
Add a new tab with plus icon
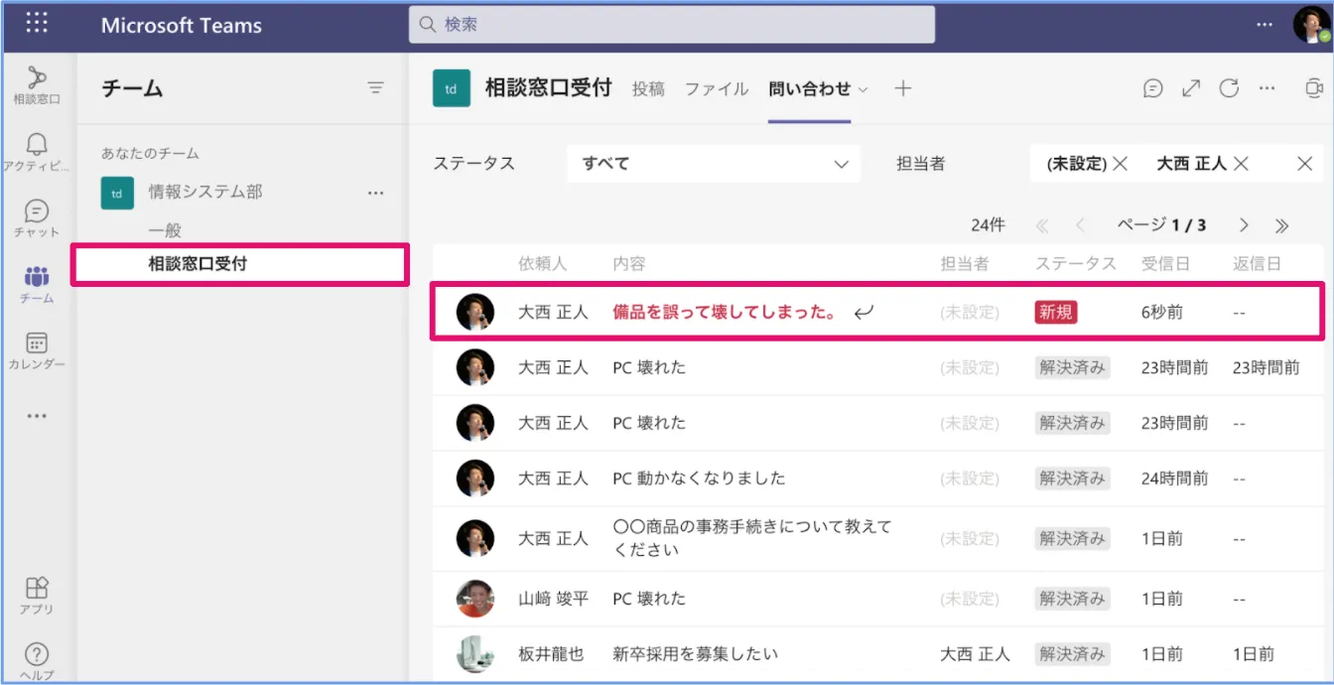(902, 88)
